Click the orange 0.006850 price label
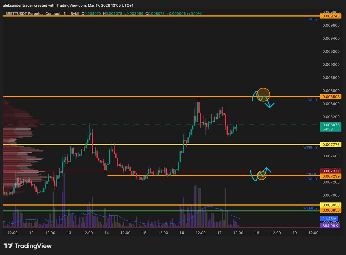Viewport: 346px width, 255px height. click(x=330, y=210)
